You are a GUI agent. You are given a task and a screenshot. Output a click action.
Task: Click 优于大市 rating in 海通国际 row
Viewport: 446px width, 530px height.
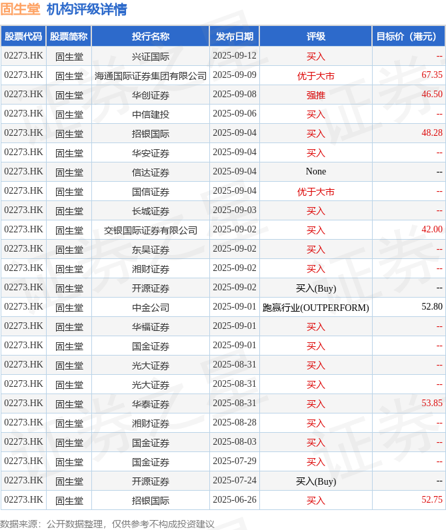pyautogui.click(x=316, y=76)
